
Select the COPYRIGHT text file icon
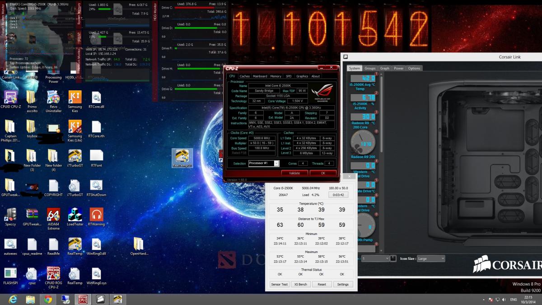pyautogui.click(x=53, y=188)
